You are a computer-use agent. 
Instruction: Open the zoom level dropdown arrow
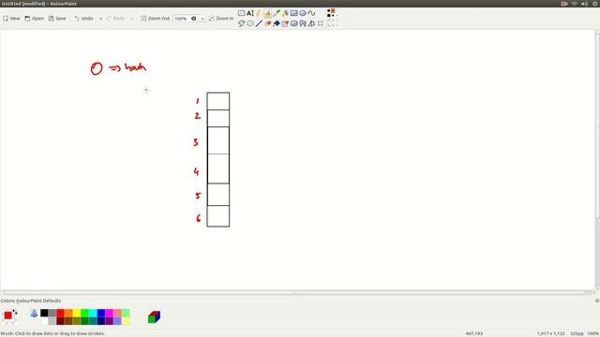point(202,19)
